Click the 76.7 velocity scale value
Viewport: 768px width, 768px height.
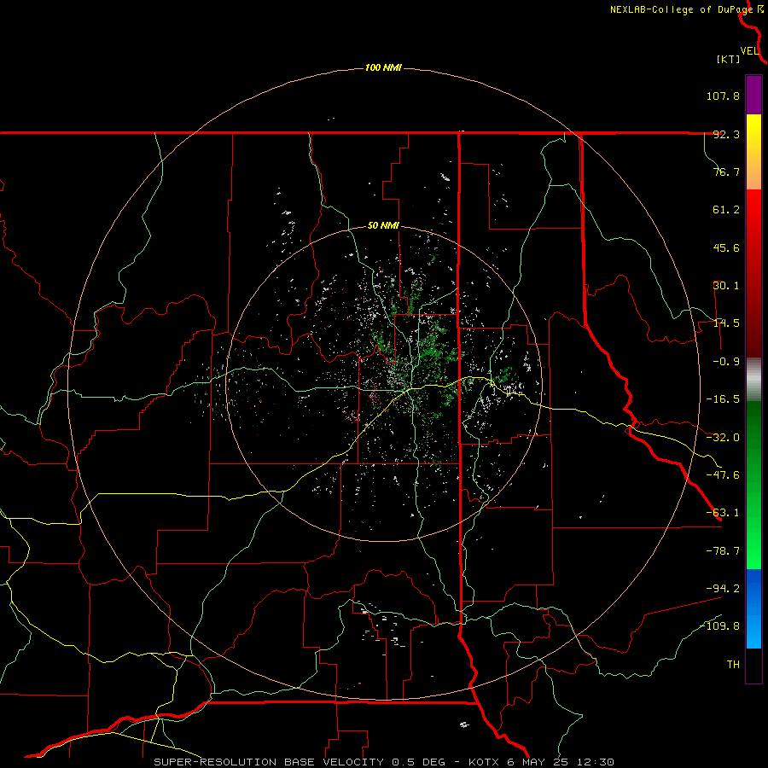coord(726,172)
